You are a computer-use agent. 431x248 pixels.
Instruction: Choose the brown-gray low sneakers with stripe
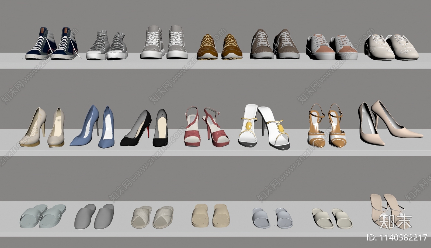274,44
